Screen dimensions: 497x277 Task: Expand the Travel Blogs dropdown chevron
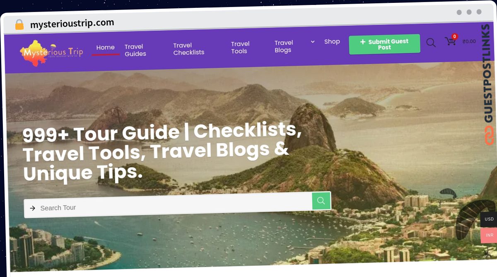[x=313, y=42]
